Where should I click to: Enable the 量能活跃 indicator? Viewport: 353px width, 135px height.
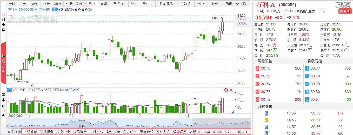coord(146,132)
